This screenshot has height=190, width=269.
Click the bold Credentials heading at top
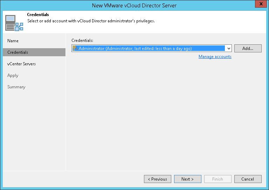[x=38, y=15]
